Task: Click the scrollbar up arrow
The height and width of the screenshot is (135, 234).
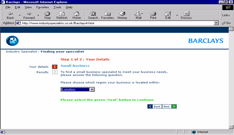Action: pos(231,29)
